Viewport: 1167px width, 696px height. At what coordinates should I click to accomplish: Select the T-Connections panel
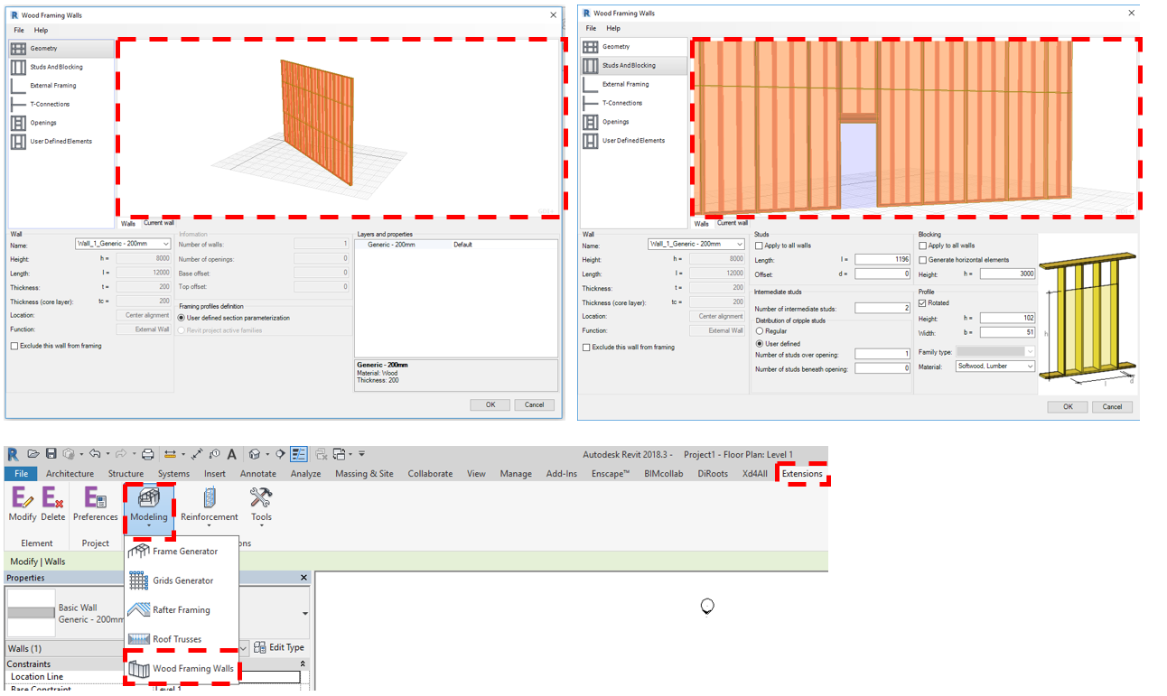[x=49, y=103]
